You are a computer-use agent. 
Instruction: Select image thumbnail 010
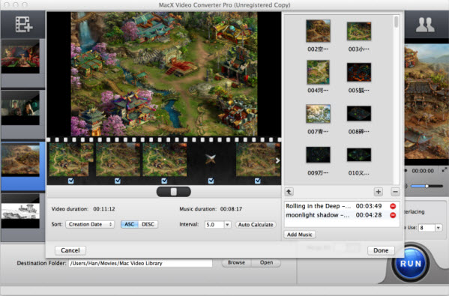coord(359,154)
